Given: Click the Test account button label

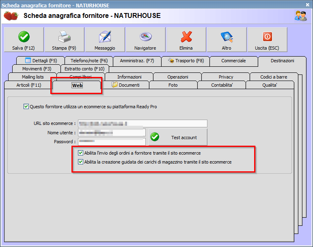Looking at the screenshot, I should point(184,138).
